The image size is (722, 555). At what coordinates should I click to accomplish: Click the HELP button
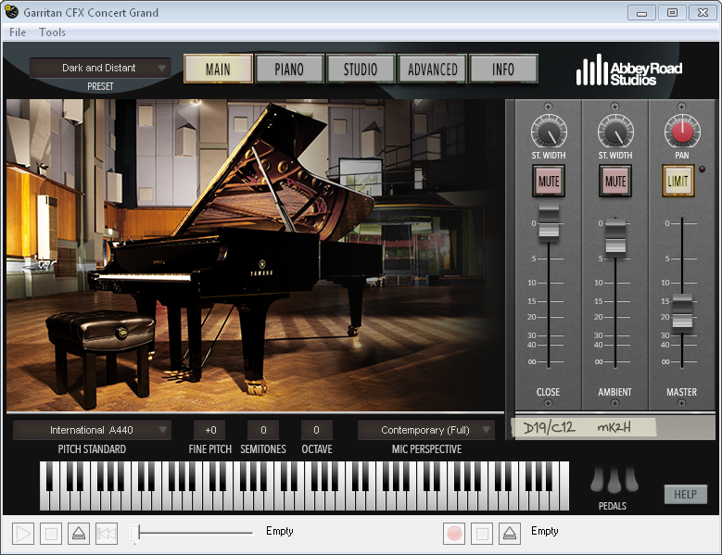coord(685,494)
